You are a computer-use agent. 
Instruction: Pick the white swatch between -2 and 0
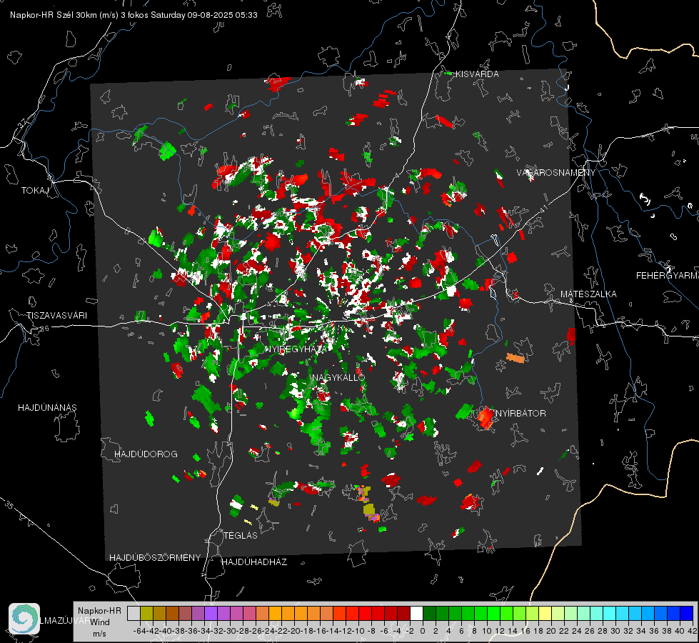tap(416, 614)
